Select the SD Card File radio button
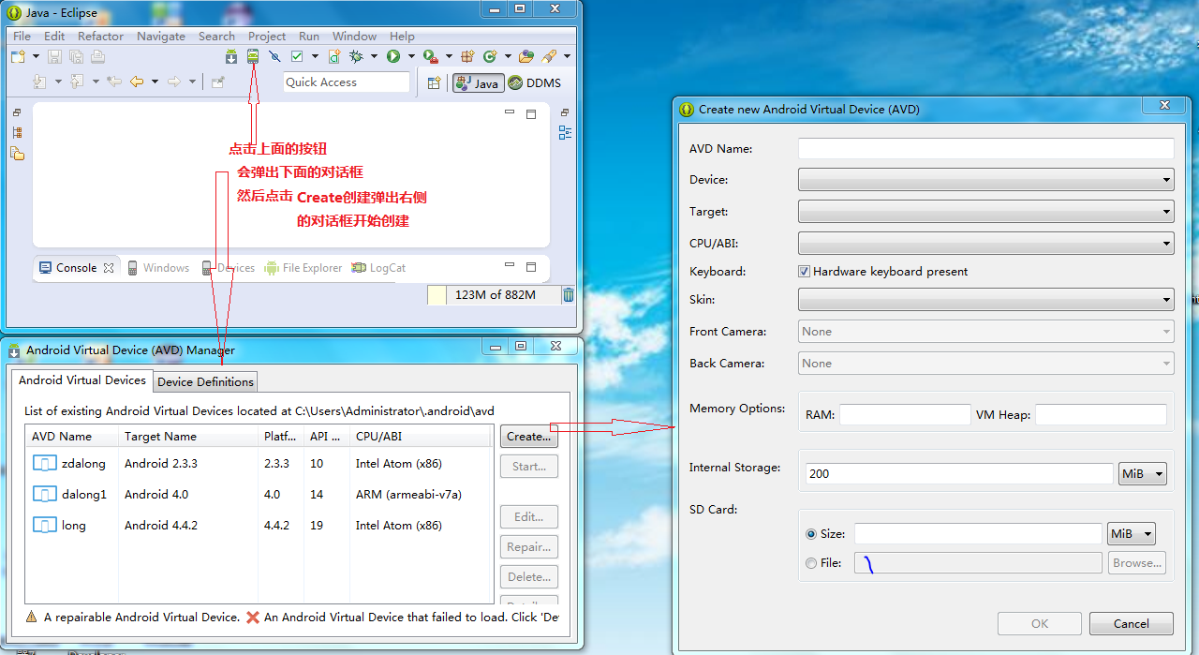The image size is (1199, 655). [811, 563]
